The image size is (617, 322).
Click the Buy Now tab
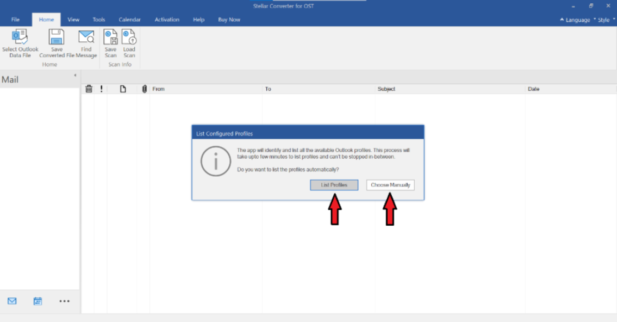229,20
